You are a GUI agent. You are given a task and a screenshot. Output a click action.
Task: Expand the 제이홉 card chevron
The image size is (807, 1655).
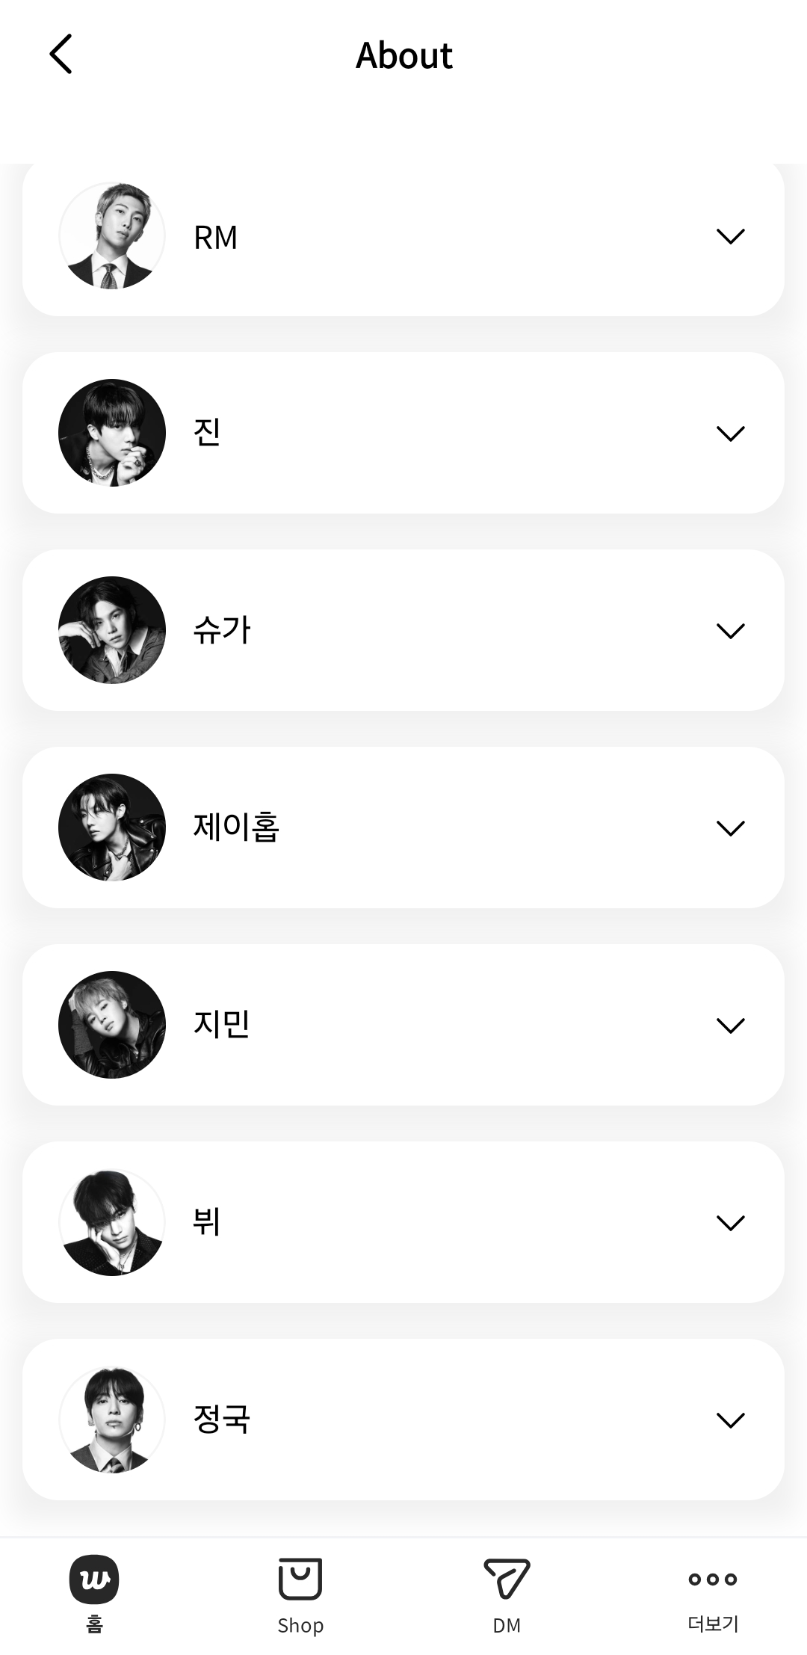[730, 828]
